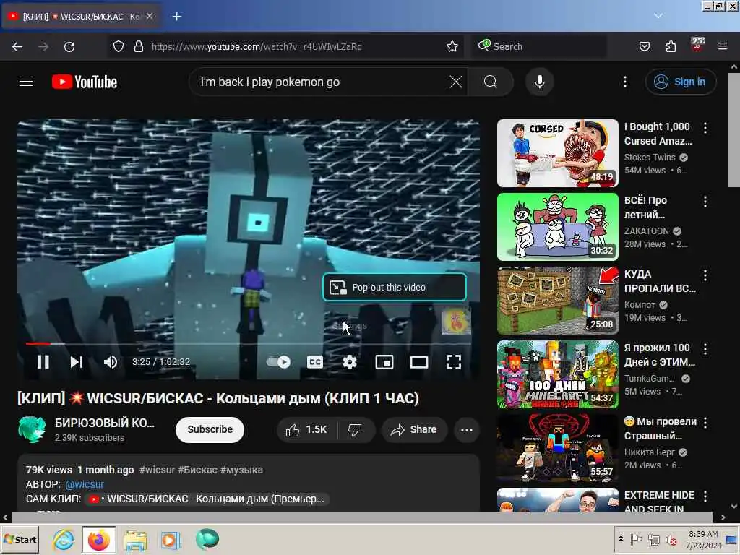
Task: Open Никита Берг video thumbnail
Action: (557, 447)
